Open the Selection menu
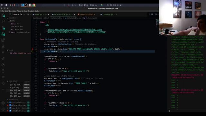Viewport: 206px width, 116px height. 13,11
